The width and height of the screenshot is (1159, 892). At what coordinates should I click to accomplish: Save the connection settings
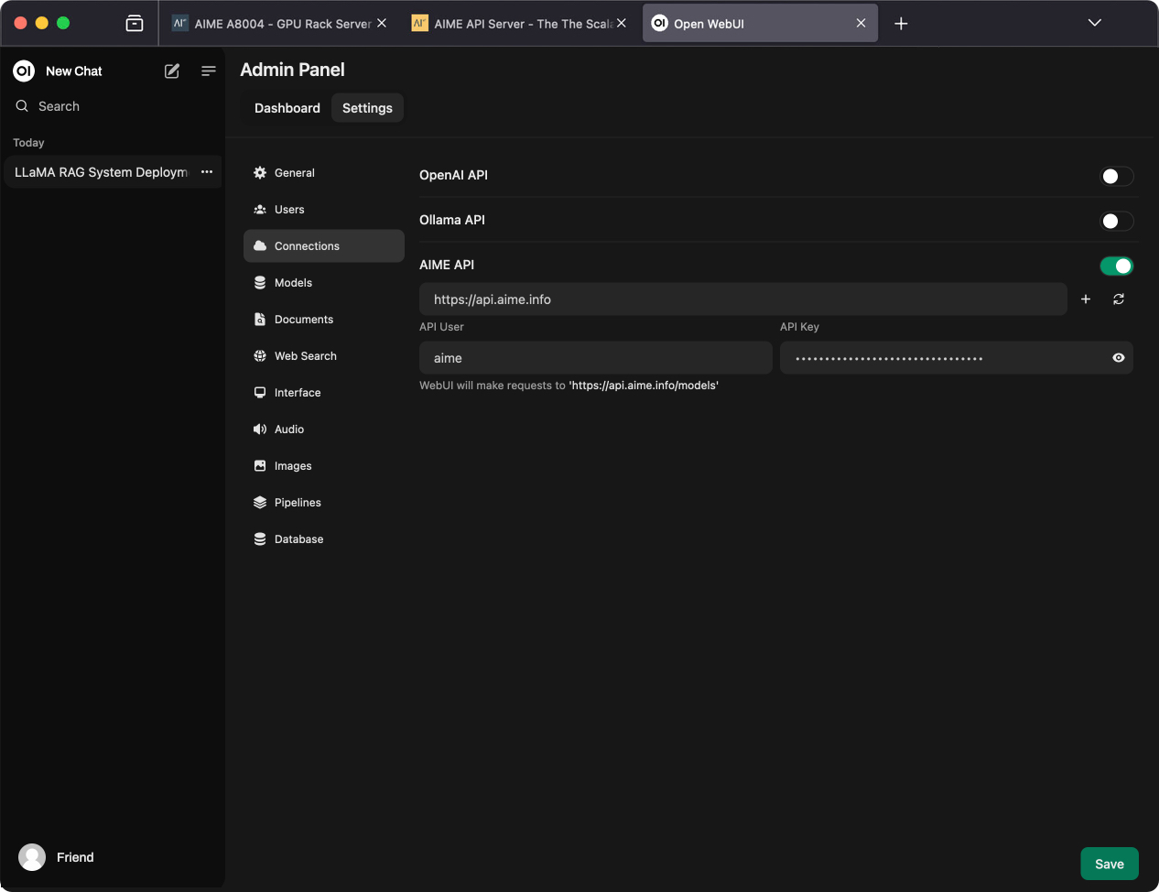tap(1110, 864)
